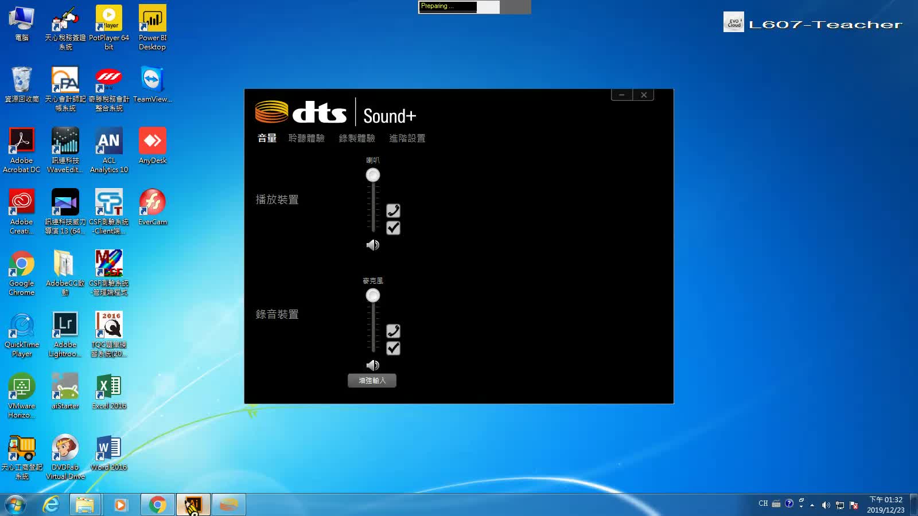The width and height of the screenshot is (918, 516).
Task: Open Adobe Acrobat DC shortcut
Action: point(22,150)
